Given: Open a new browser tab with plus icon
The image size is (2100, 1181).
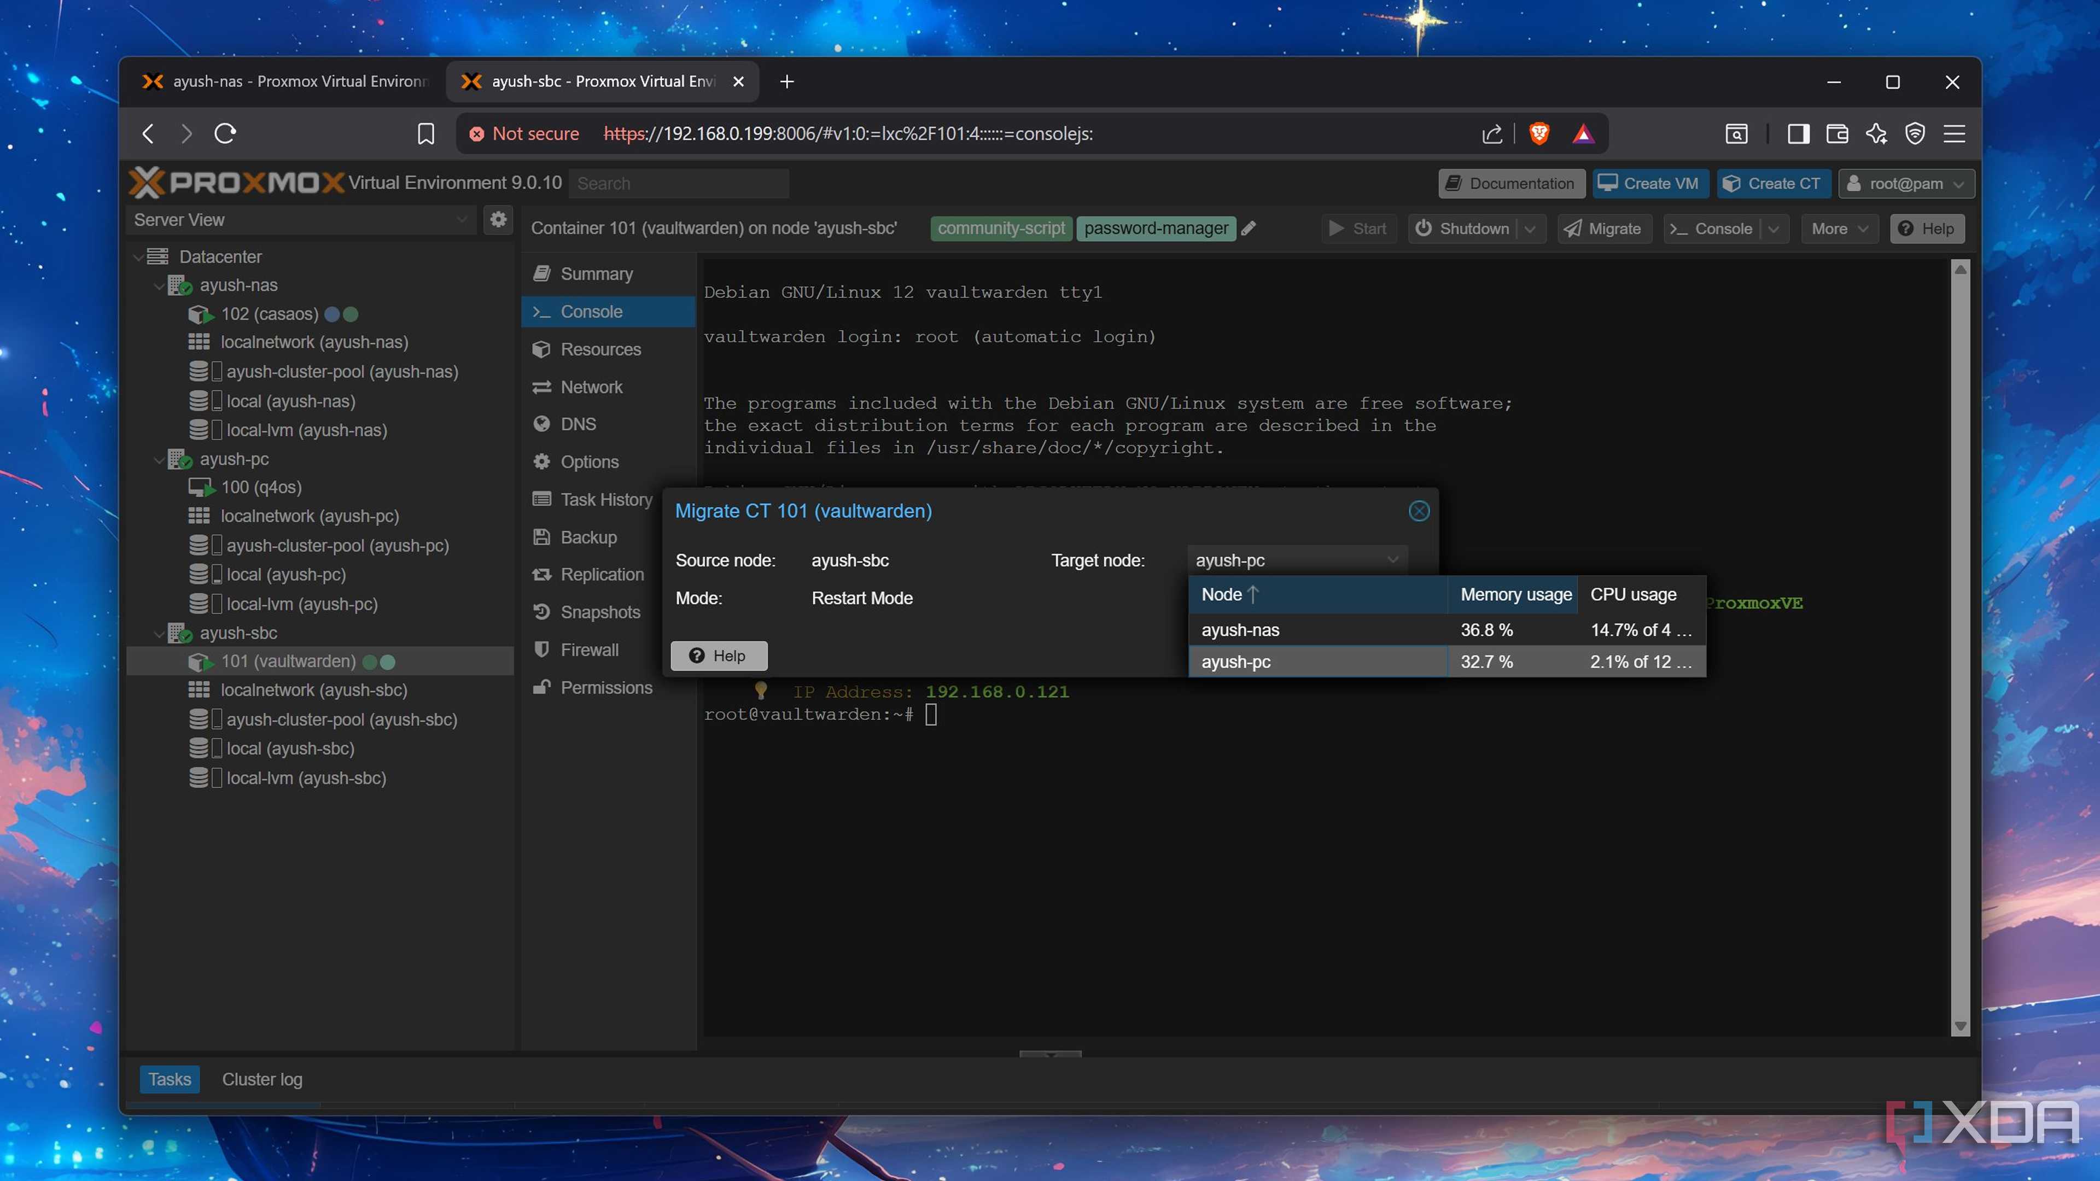Looking at the screenshot, I should tap(787, 81).
